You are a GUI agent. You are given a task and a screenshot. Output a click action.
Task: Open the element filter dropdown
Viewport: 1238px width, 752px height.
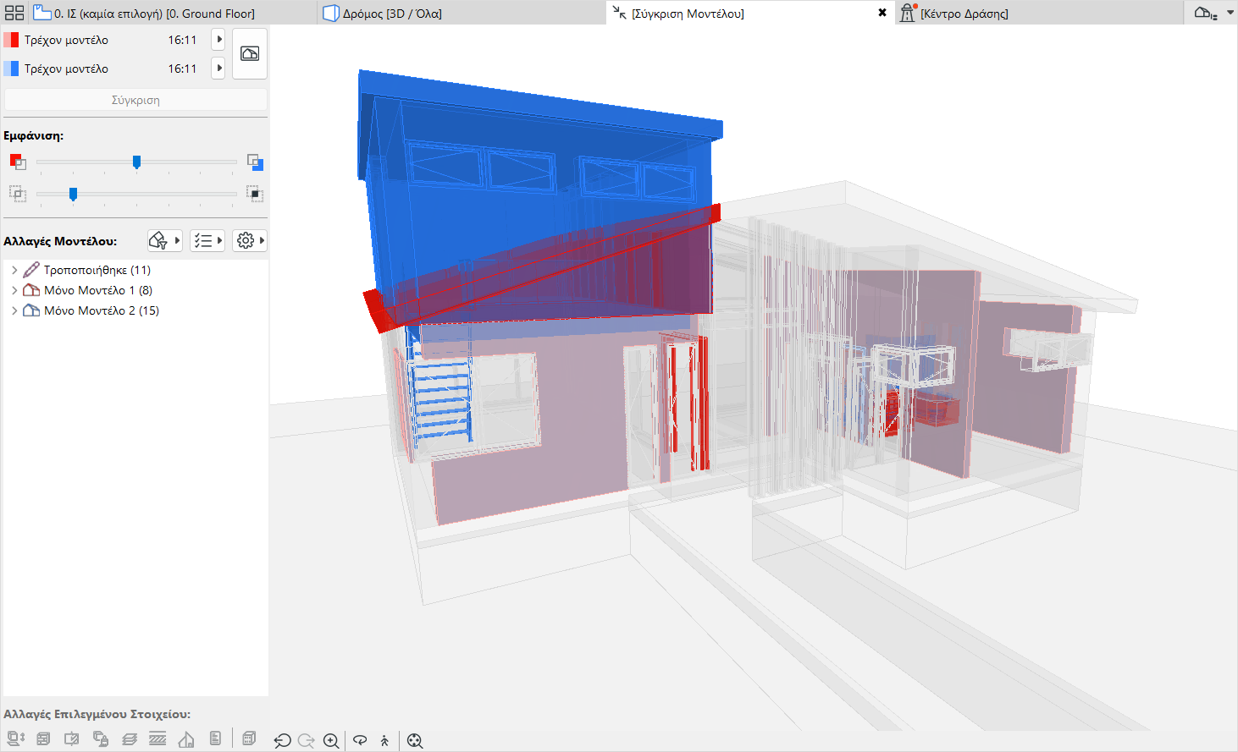(164, 241)
